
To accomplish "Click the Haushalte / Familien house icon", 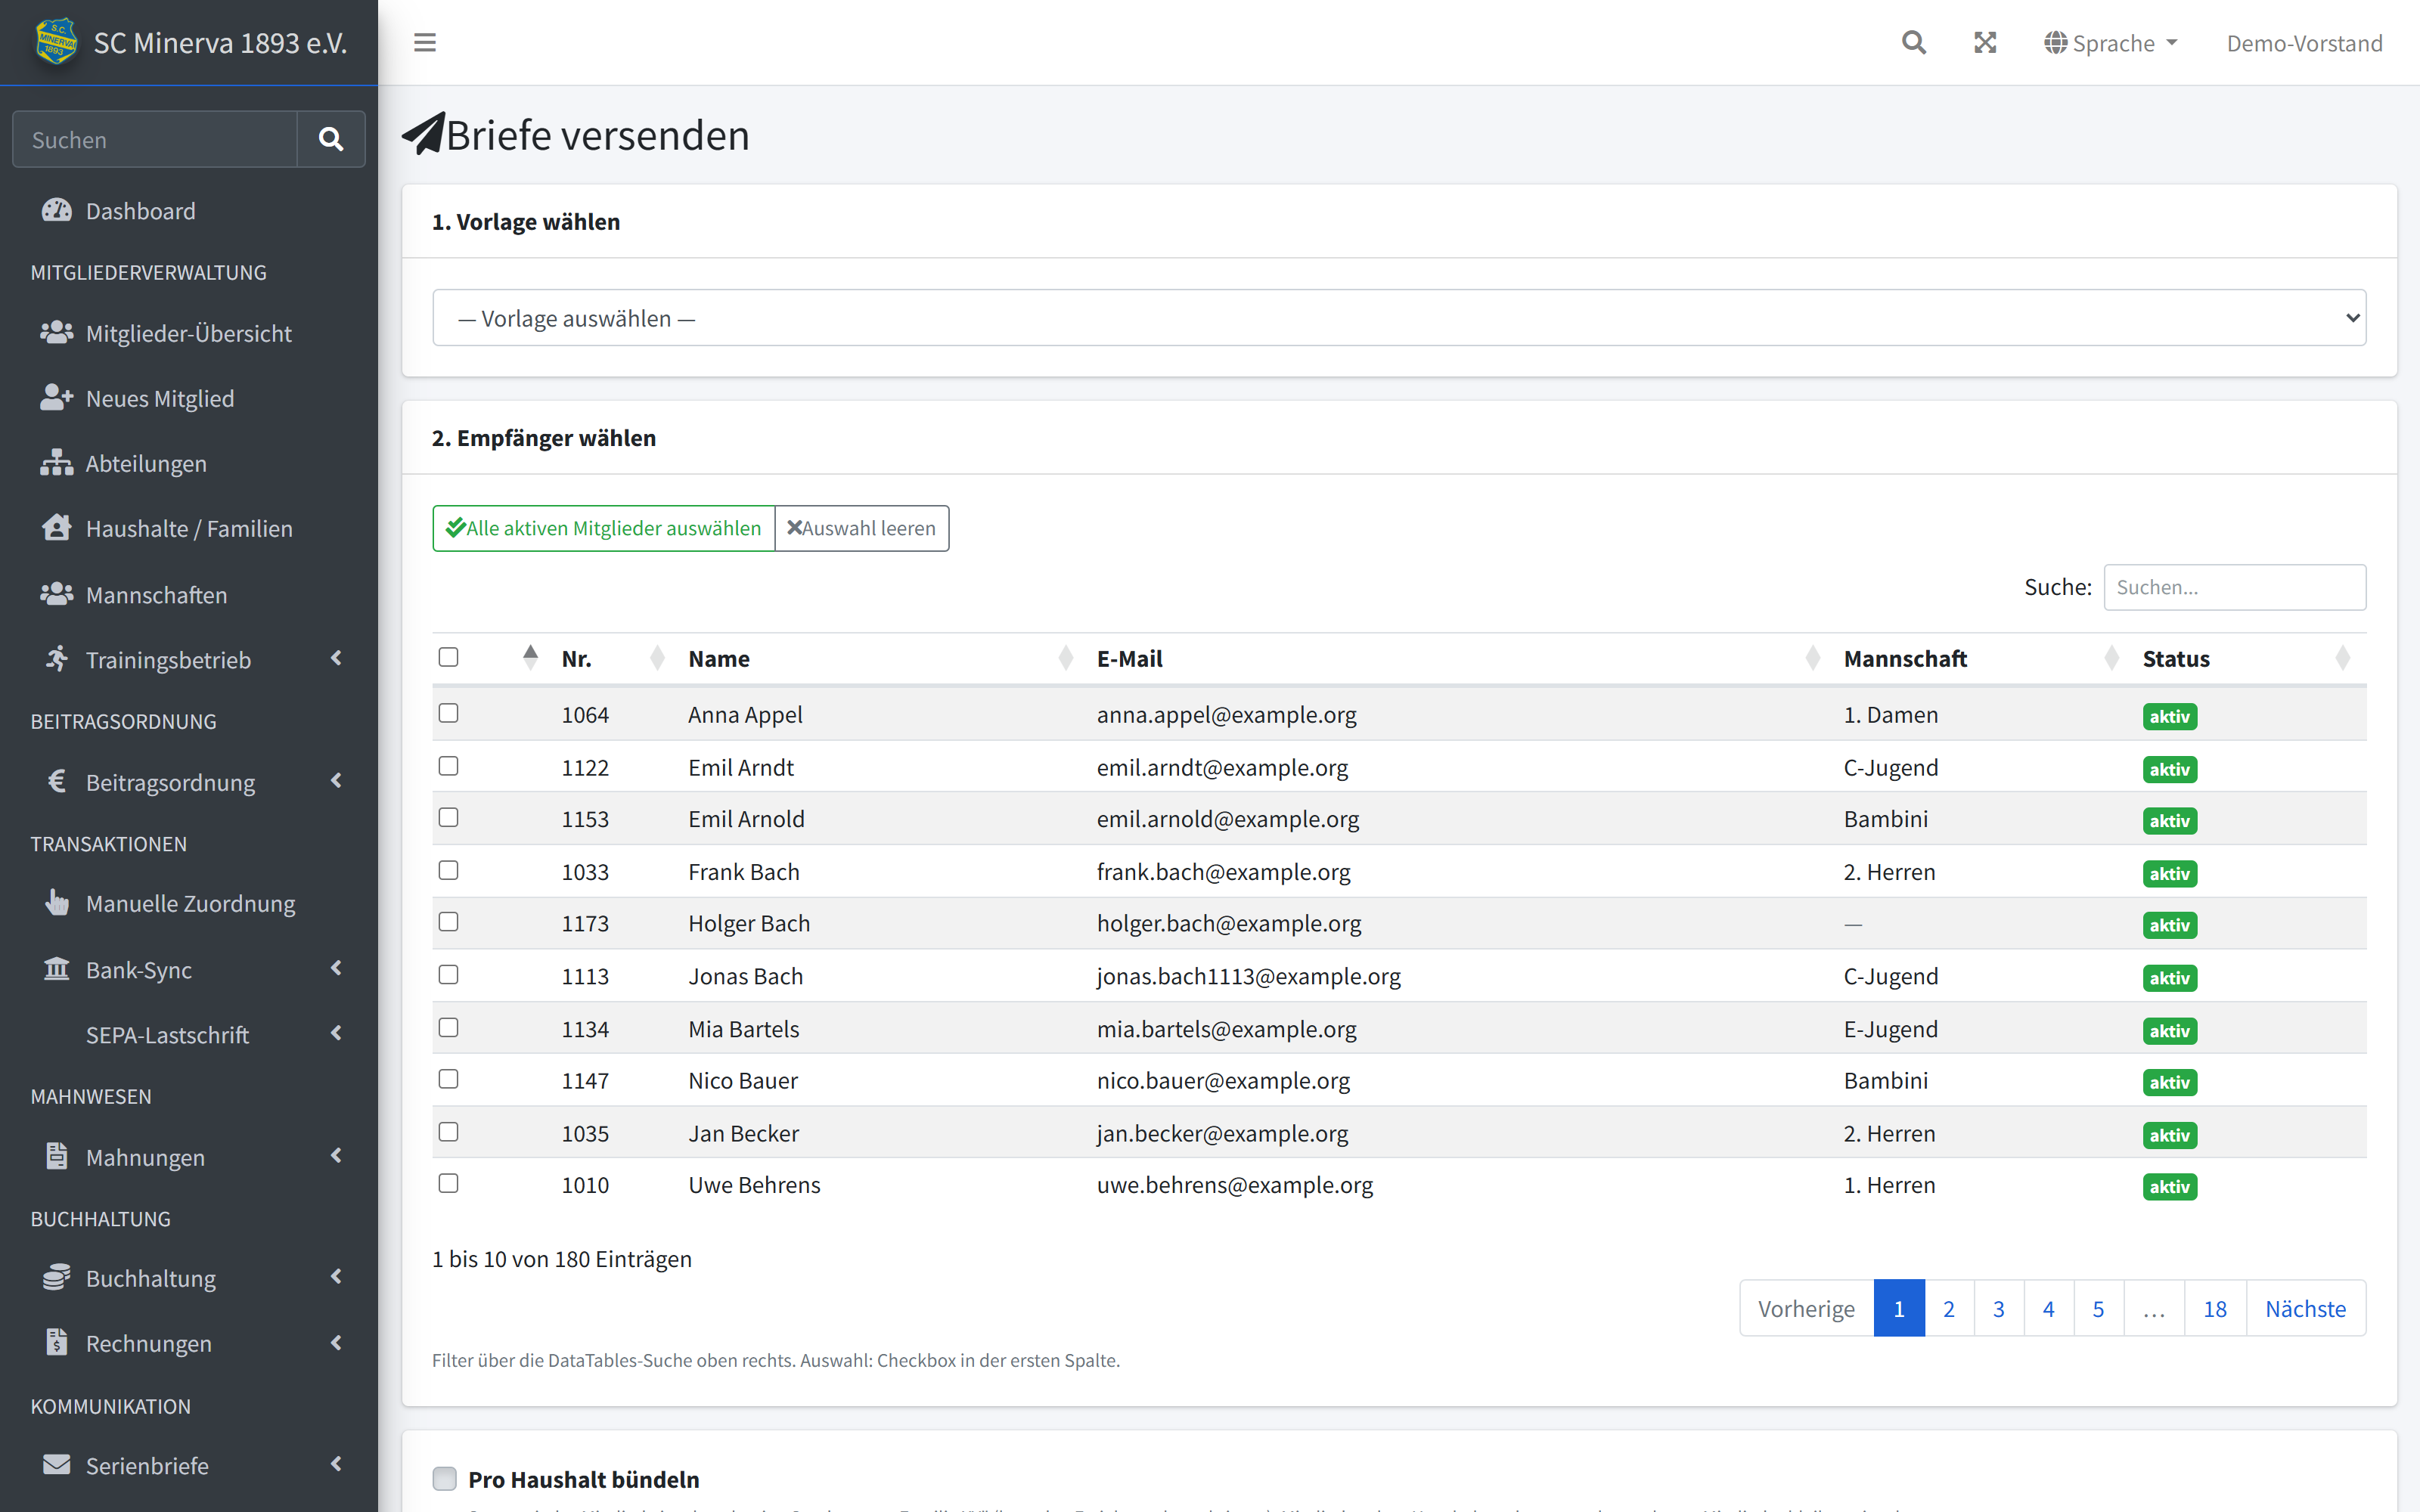I will [x=56, y=527].
